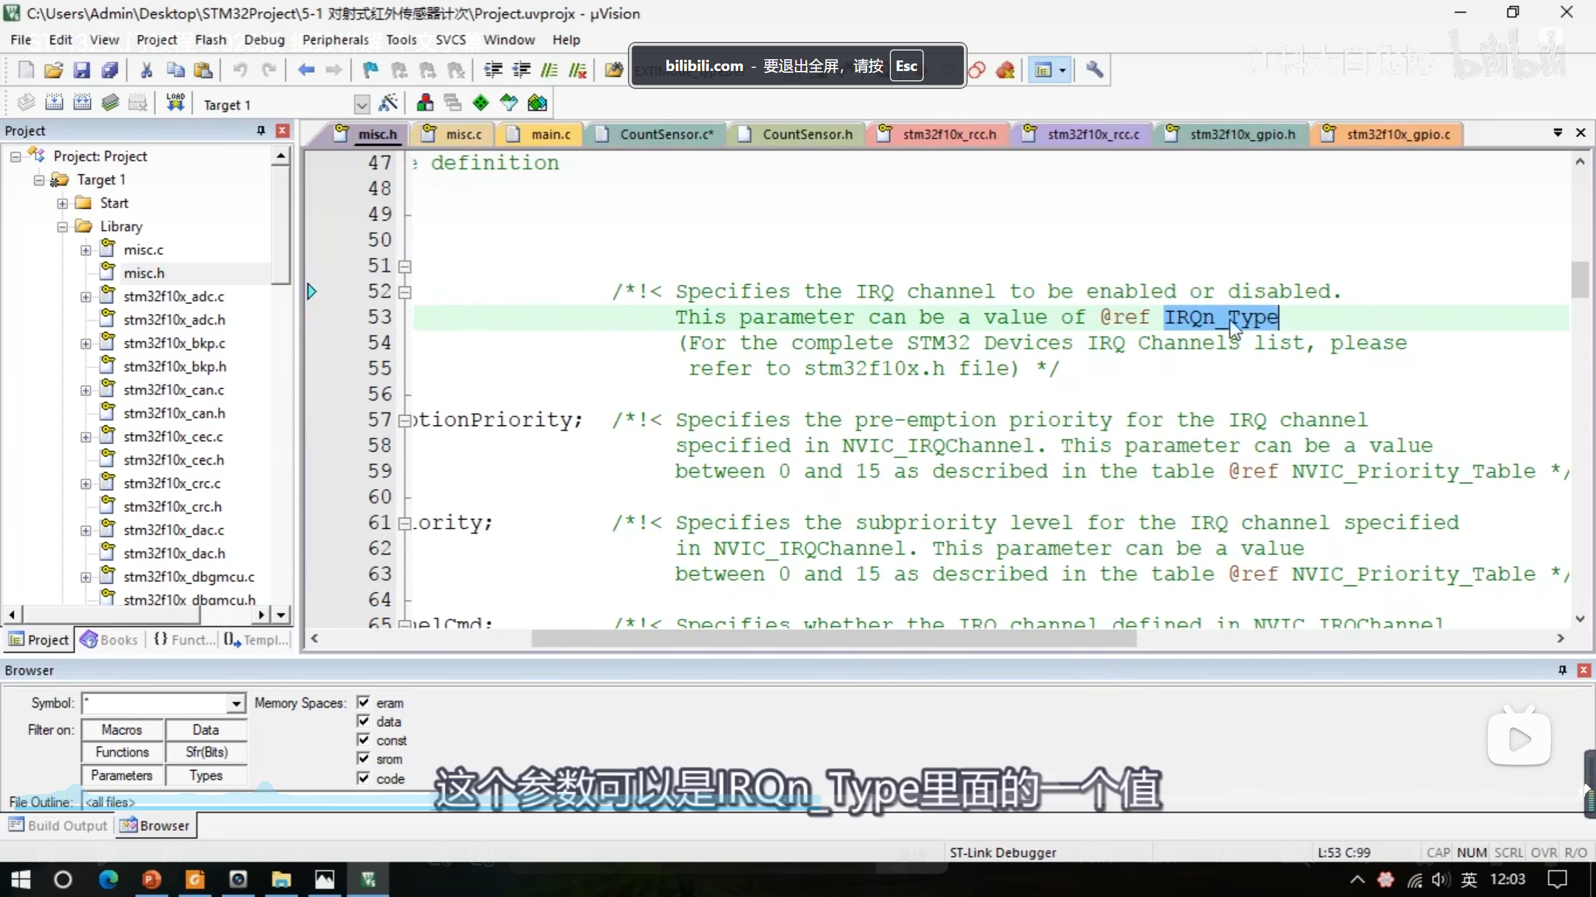The width and height of the screenshot is (1596, 897).
Task: Click the Configuration wrench icon
Action: (x=1094, y=70)
